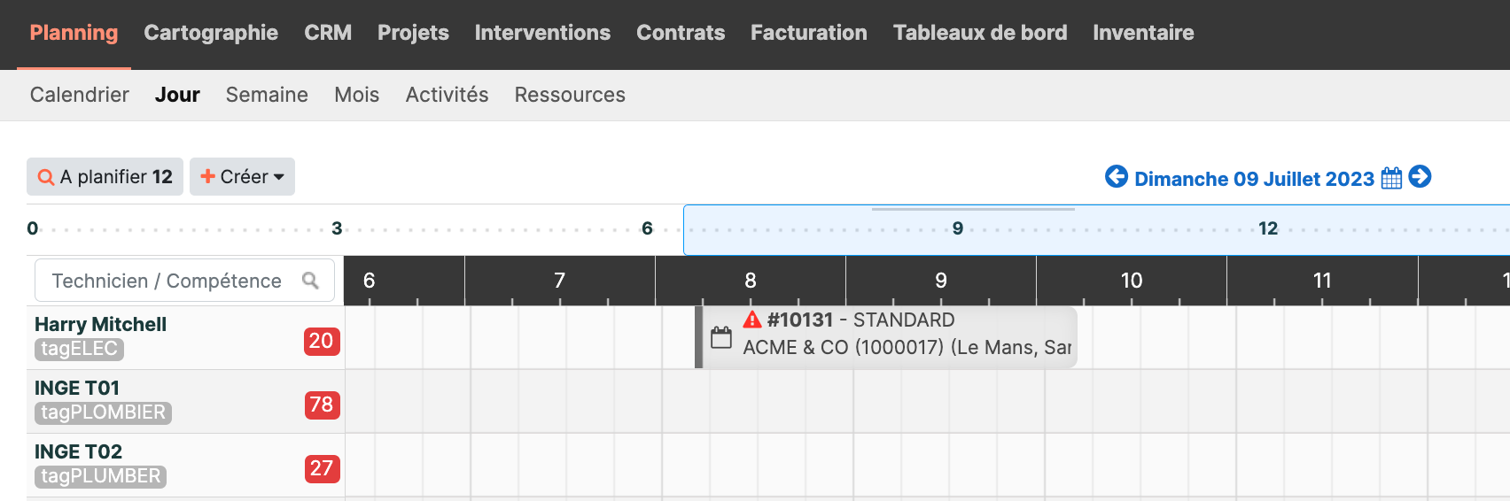Click calendar icon on ACME & CO intervention
The image size is (1510, 501).
click(x=721, y=337)
